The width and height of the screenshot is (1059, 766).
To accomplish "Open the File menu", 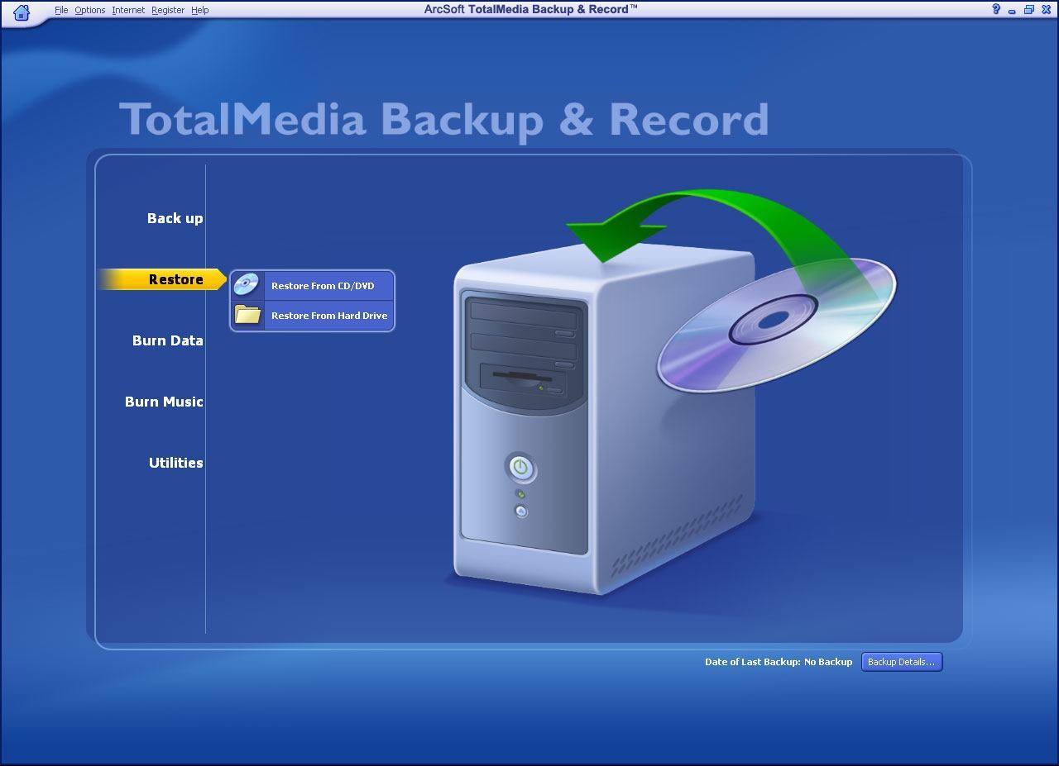I will coord(61,10).
